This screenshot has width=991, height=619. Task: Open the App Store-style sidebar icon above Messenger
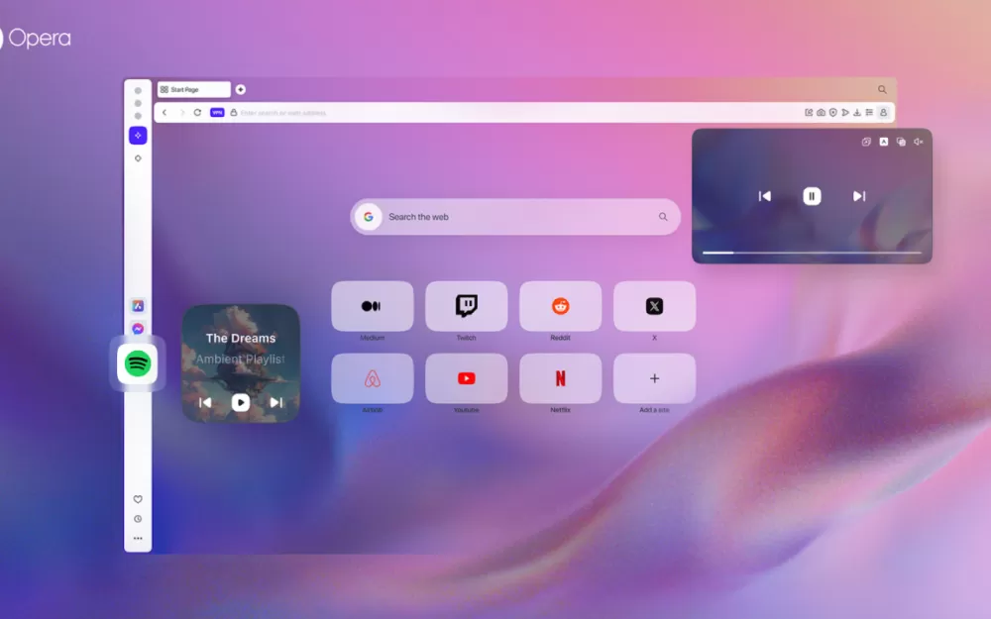(138, 306)
